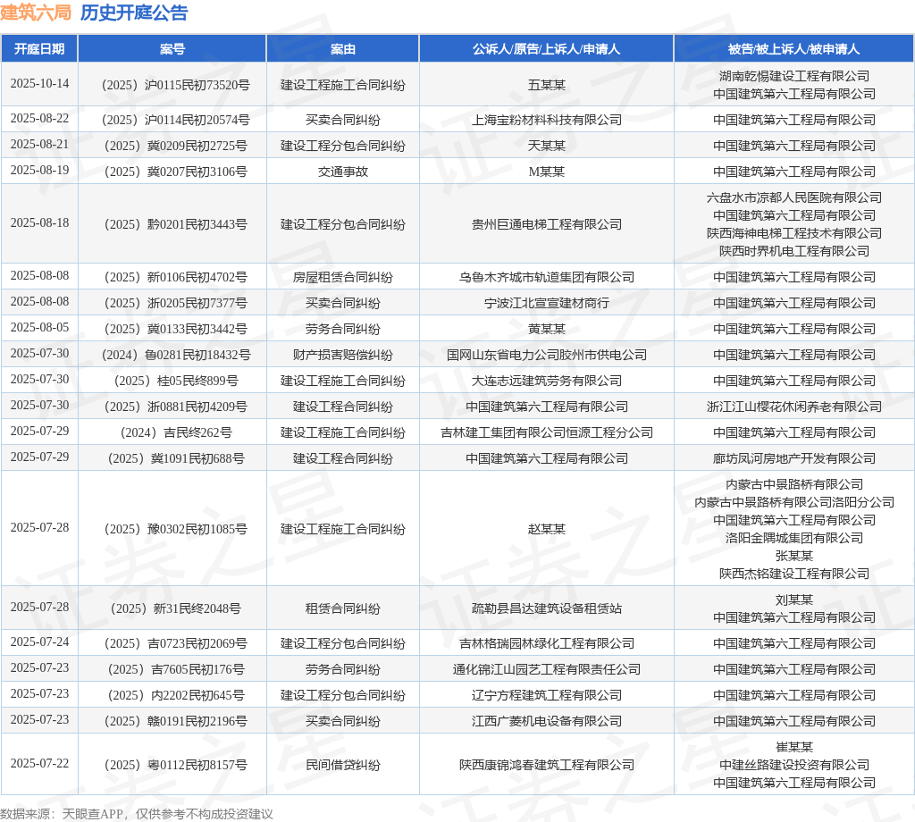This screenshot has width=915, height=822.
Task: Click plaintiff 宁波江北宣宣建材商行
Action: tap(547, 303)
